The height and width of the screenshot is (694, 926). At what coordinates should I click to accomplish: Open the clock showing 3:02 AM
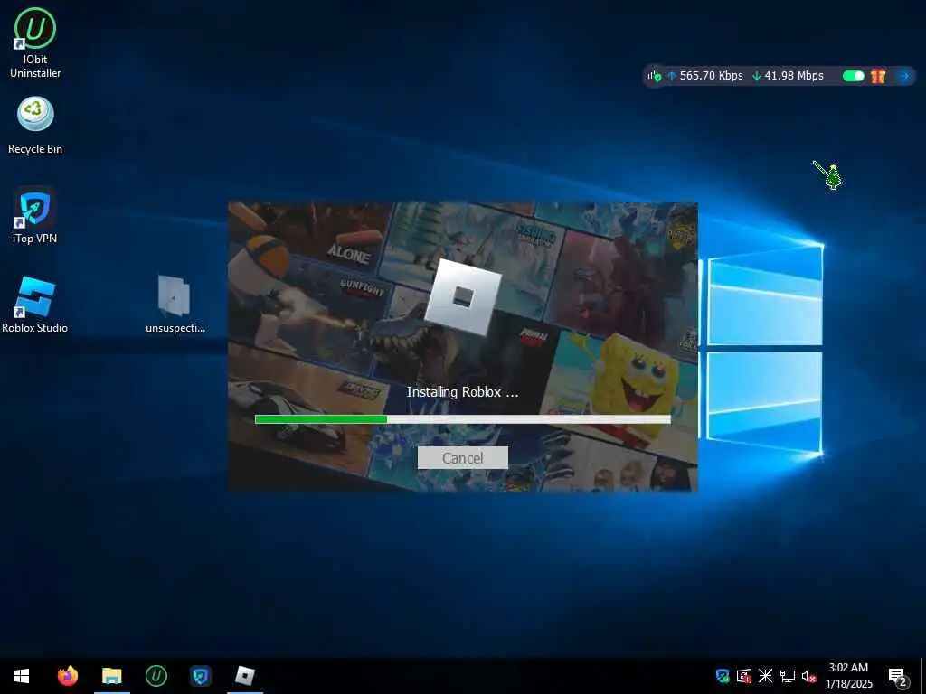point(848,676)
